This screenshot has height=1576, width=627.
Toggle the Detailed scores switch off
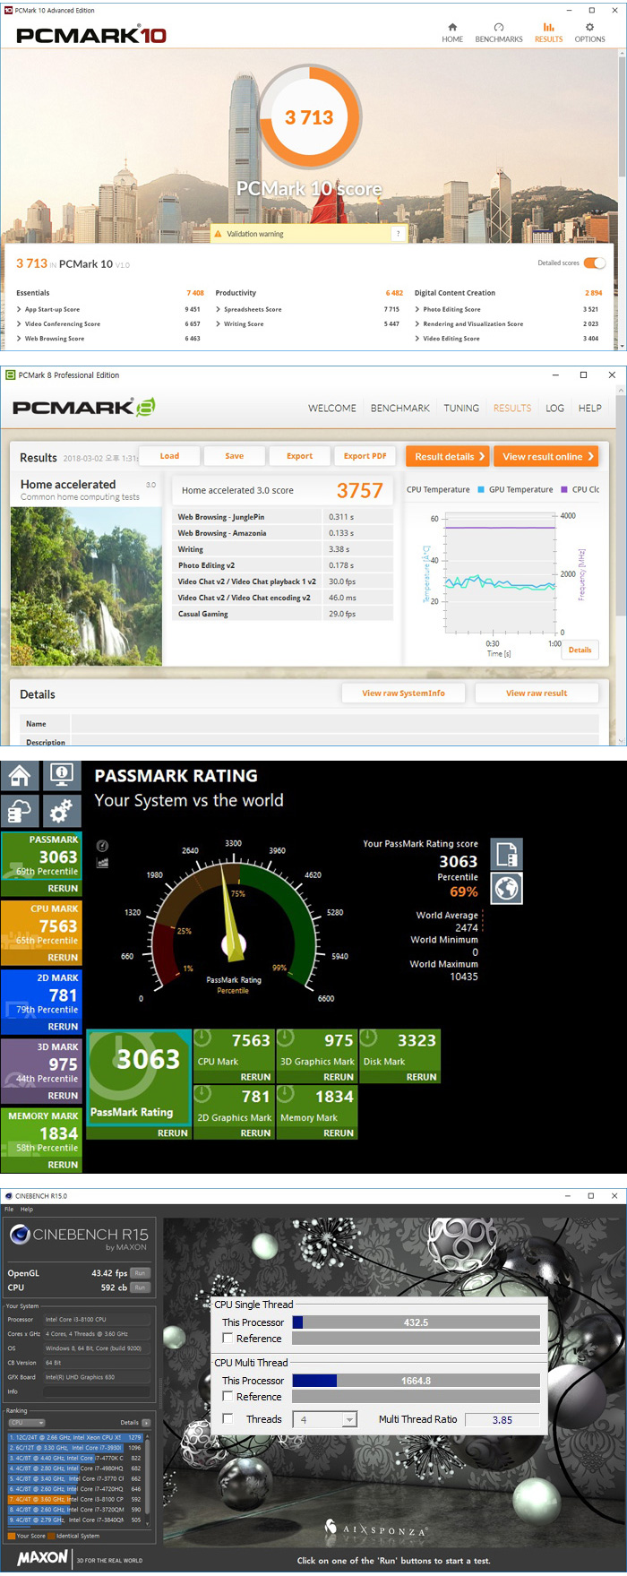pos(595,263)
